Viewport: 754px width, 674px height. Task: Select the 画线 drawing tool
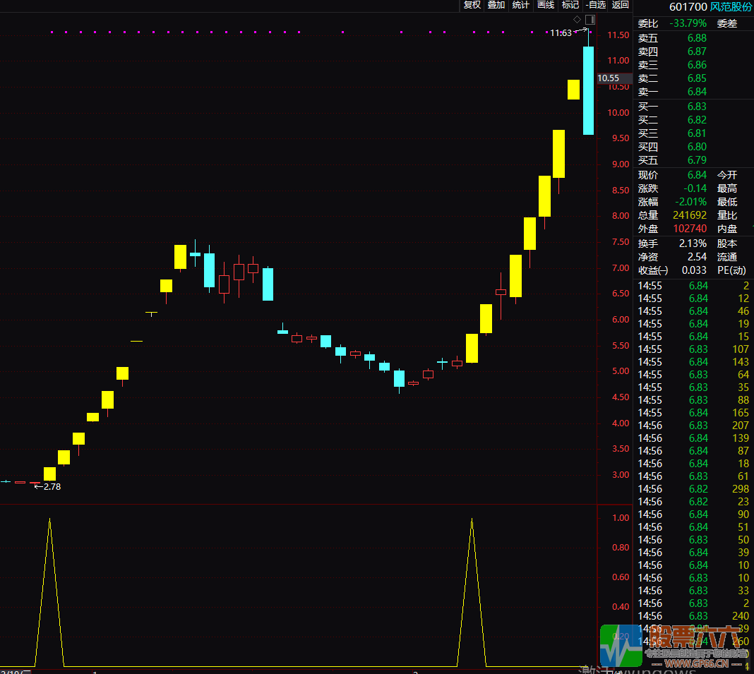tap(546, 5)
